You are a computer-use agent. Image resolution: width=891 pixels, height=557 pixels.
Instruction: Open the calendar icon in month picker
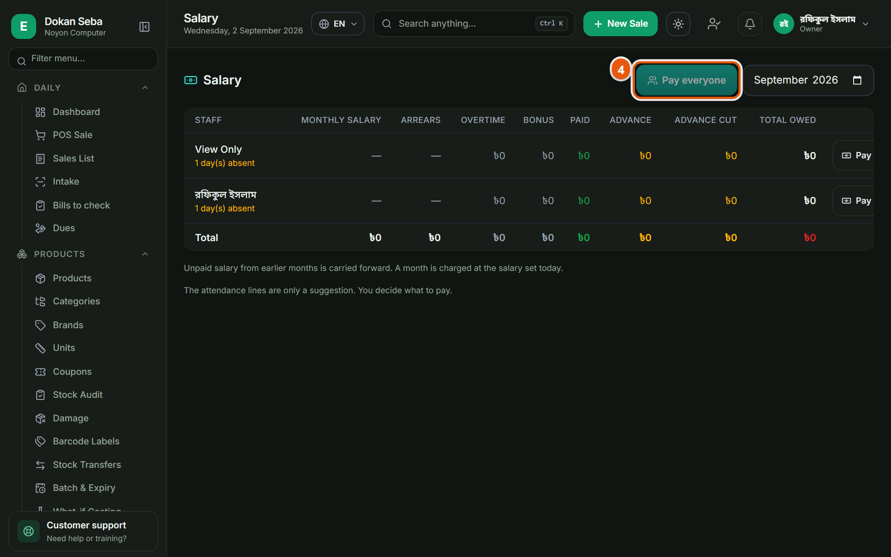click(x=857, y=80)
